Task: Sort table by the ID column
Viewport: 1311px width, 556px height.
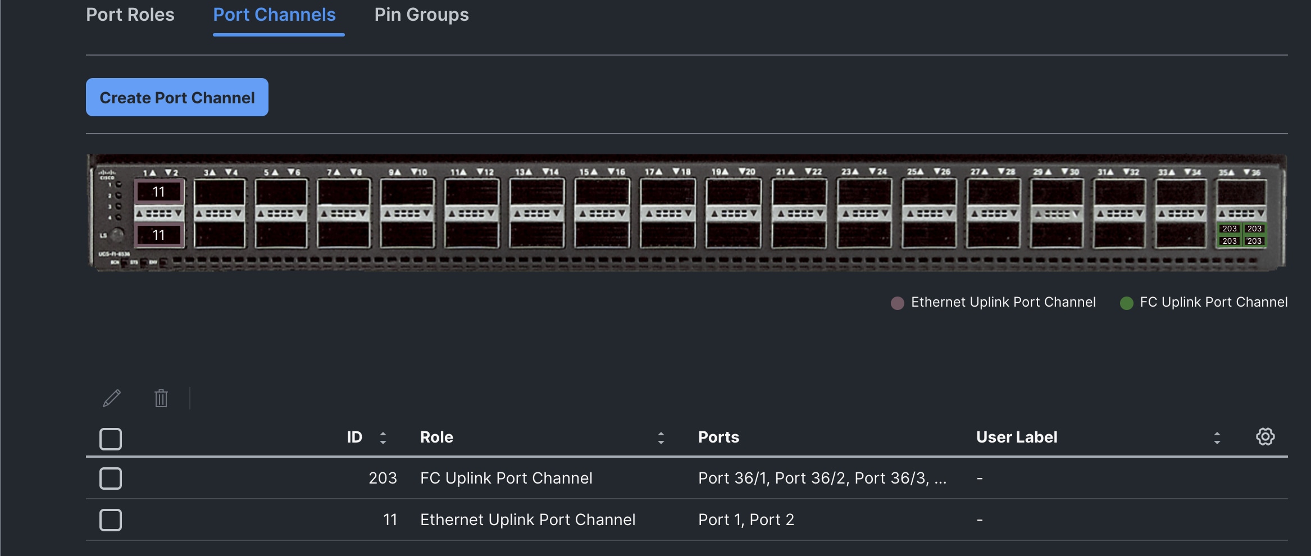Action: coord(384,436)
